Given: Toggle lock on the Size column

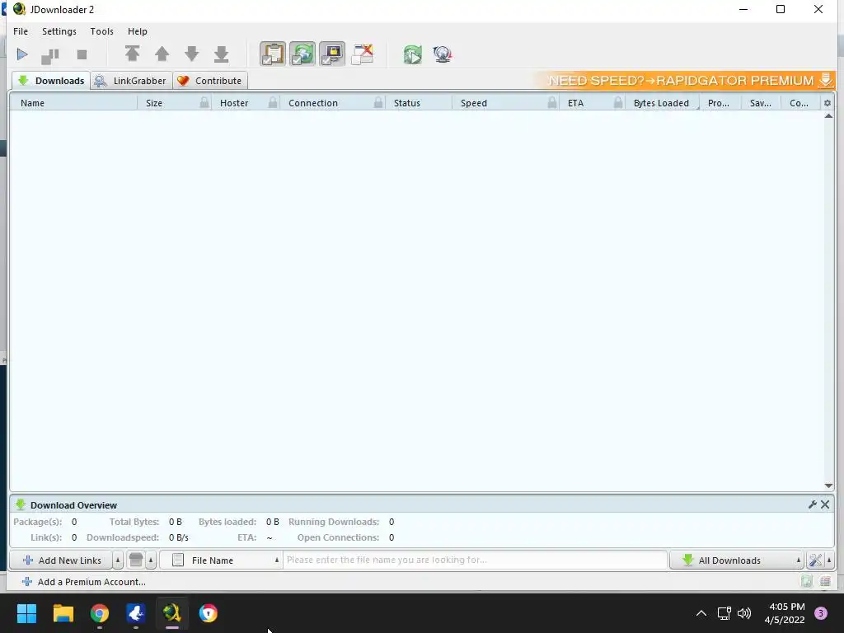Looking at the screenshot, I should (x=204, y=102).
